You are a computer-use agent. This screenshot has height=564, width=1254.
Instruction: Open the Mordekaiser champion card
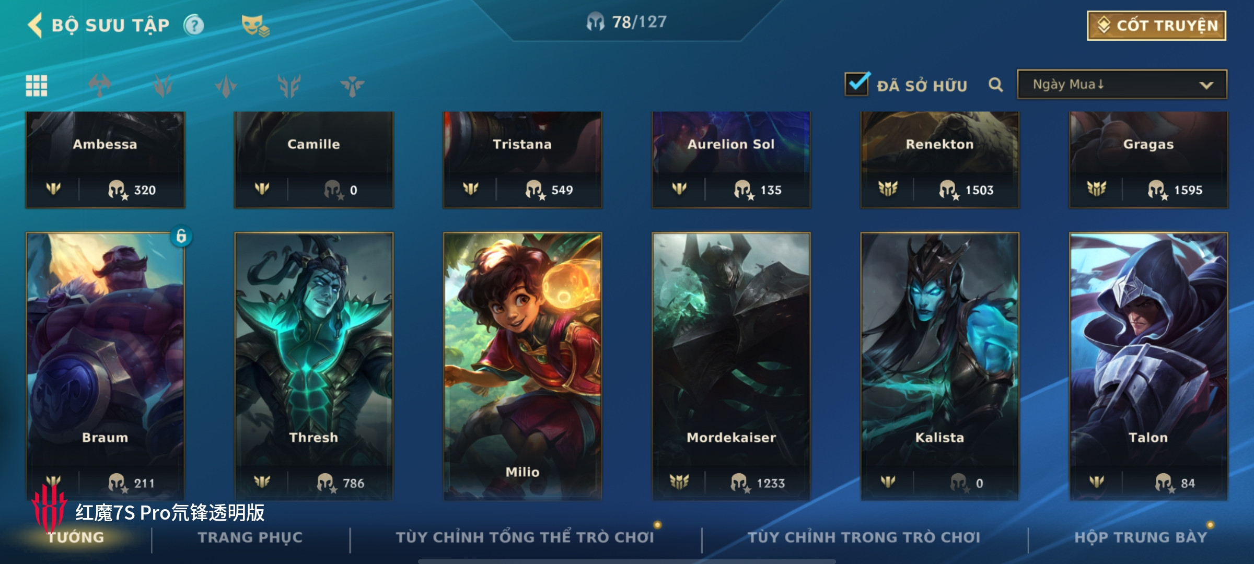[731, 366]
